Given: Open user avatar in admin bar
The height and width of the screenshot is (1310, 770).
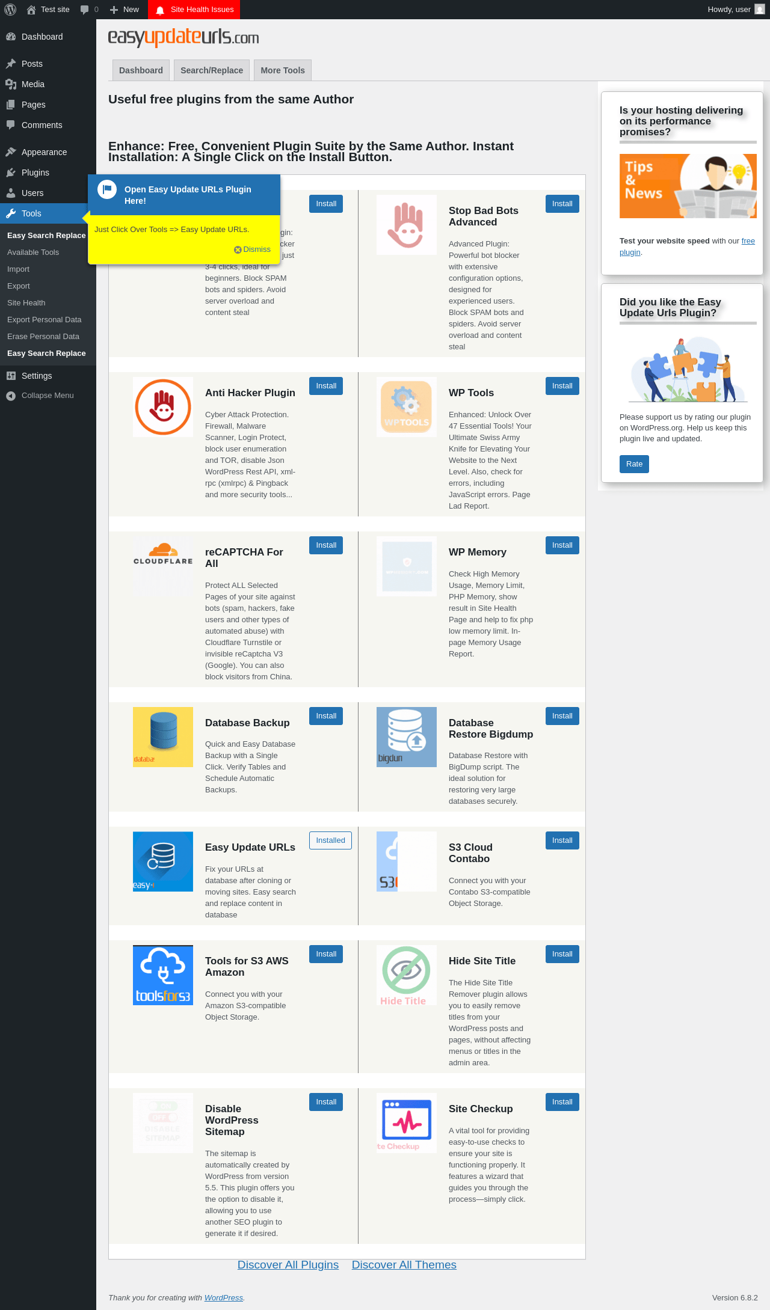Looking at the screenshot, I should click(x=760, y=10).
